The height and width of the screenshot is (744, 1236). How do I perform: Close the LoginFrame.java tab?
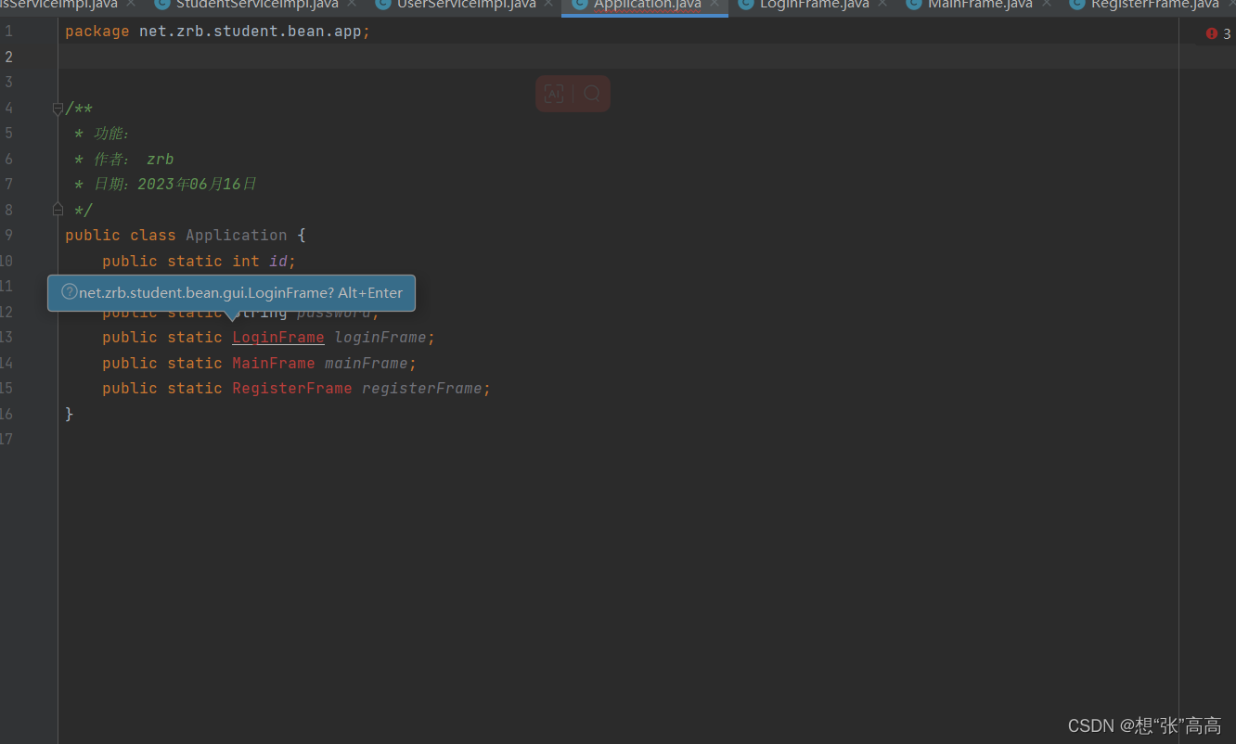coord(882,4)
